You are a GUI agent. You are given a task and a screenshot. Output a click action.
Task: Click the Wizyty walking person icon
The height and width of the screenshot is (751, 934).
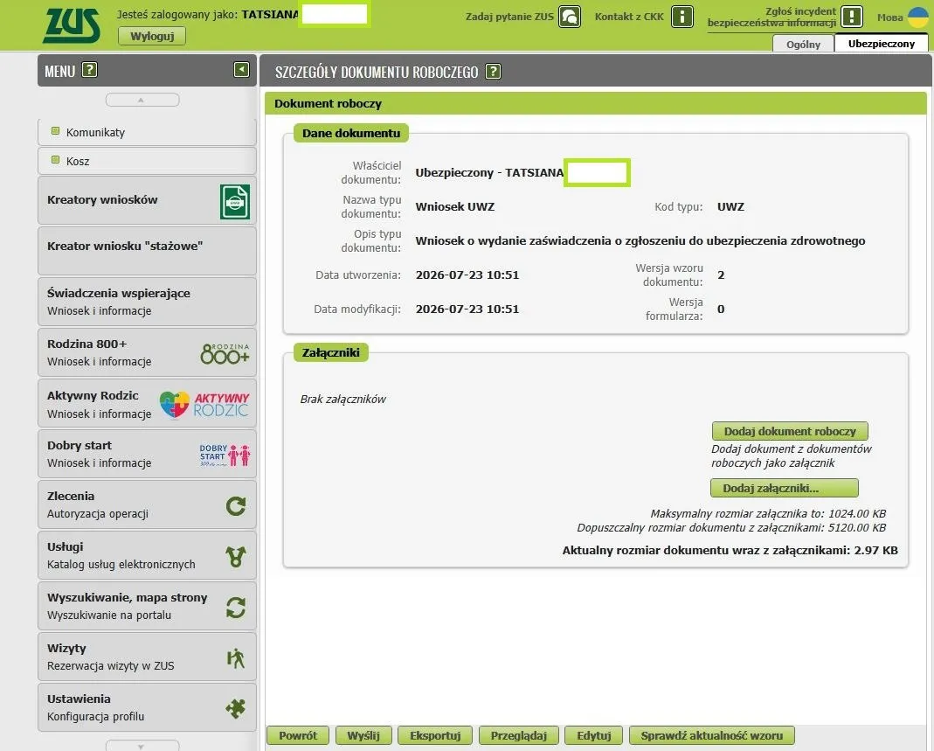click(x=236, y=658)
